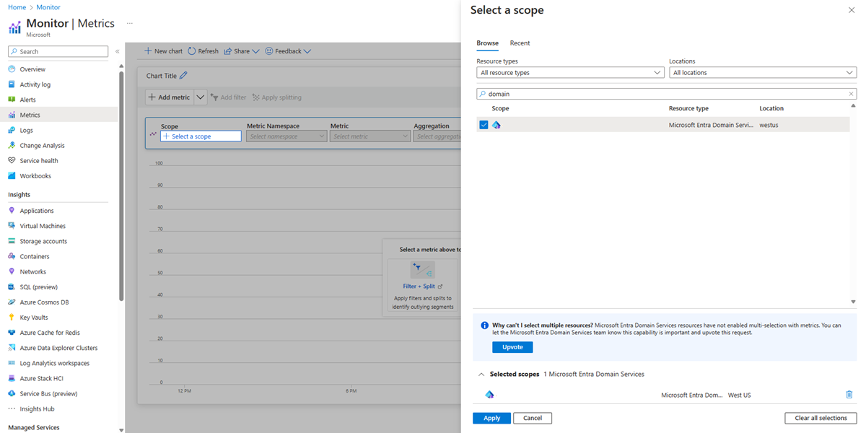
Task: Open Log Analytics workspaces
Action: pos(55,363)
